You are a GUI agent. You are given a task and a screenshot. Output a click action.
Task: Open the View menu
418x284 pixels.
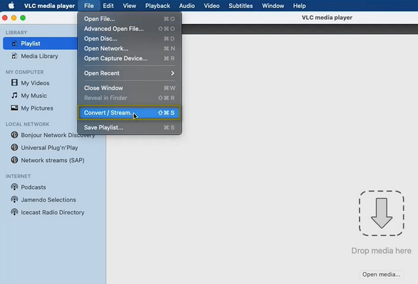pyautogui.click(x=129, y=6)
